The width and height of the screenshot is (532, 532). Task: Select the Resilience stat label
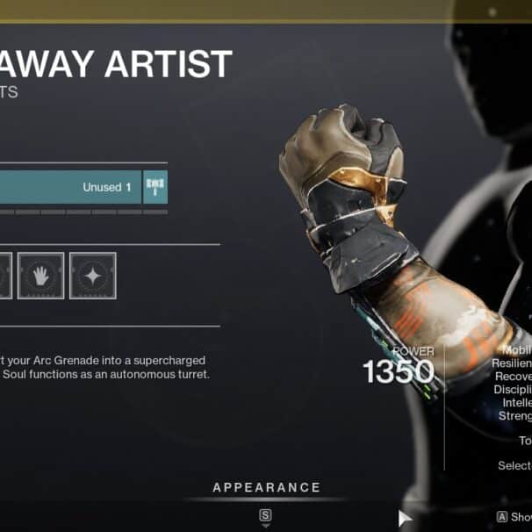512,363
